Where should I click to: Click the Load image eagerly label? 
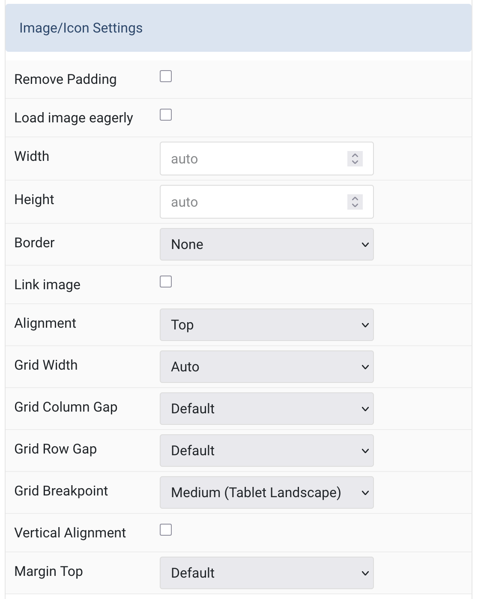pyautogui.click(x=74, y=118)
